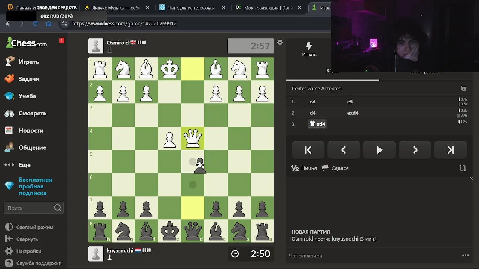Screen dimensions: 479x269
Task: Click the Играть lightning tab icon
Action: click(x=309, y=50)
